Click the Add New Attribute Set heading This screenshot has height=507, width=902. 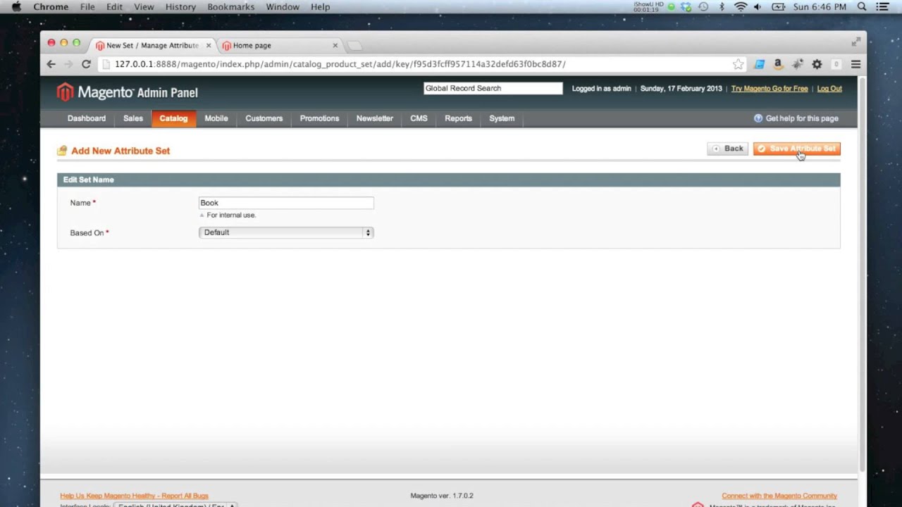[121, 151]
